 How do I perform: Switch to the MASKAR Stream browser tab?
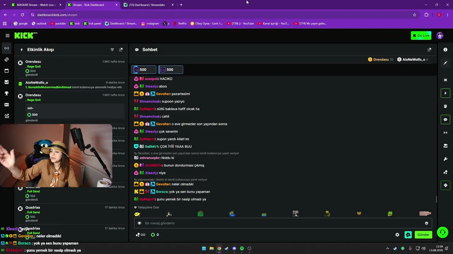point(36,5)
